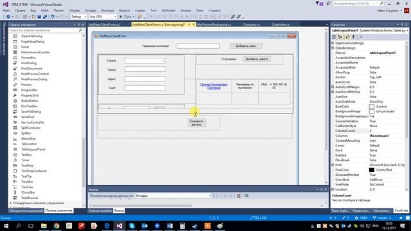Show Events lightning icon in Properties
Viewport: 411px width, 231px height.
[x=353, y=37]
